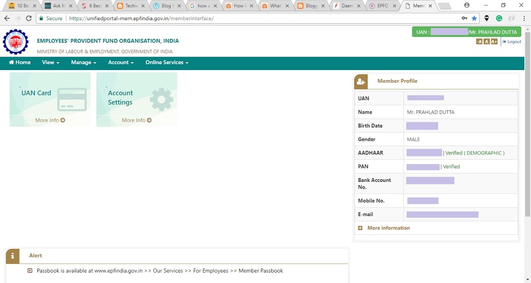
Task: Switch to the '6 Best' tab
Action: (94, 6)
